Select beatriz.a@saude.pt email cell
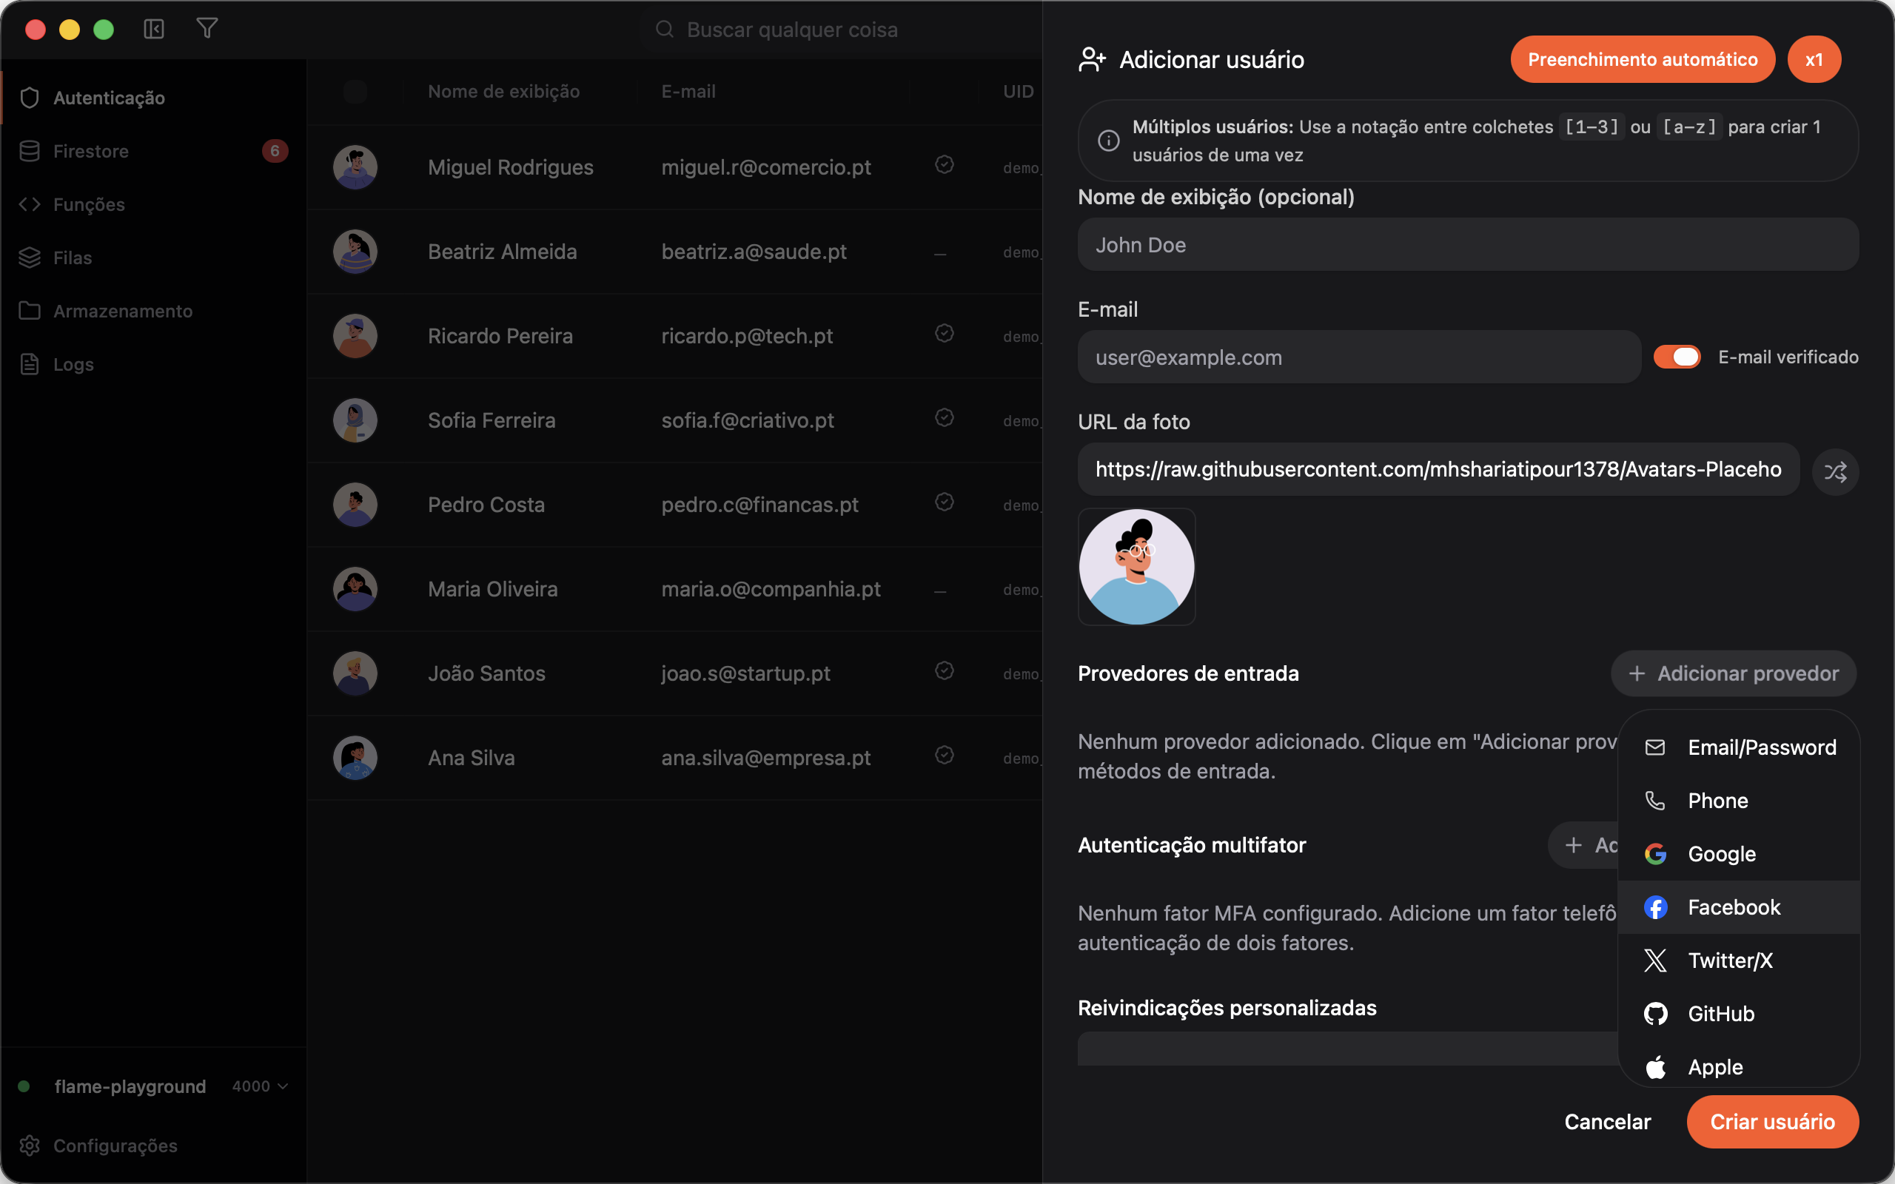This screenshot has height=1184, width=1895. click(754, 252)
